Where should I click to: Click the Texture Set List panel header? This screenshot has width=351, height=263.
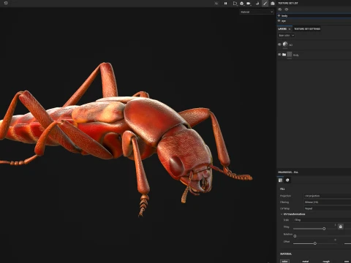[x=288, y=3]
